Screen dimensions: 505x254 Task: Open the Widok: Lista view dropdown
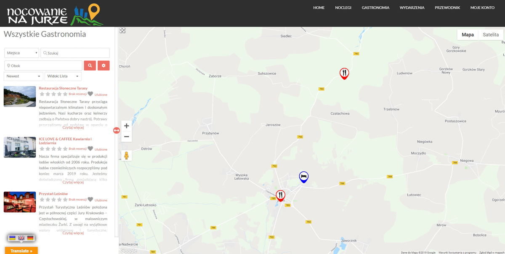(x=63, y=76)
